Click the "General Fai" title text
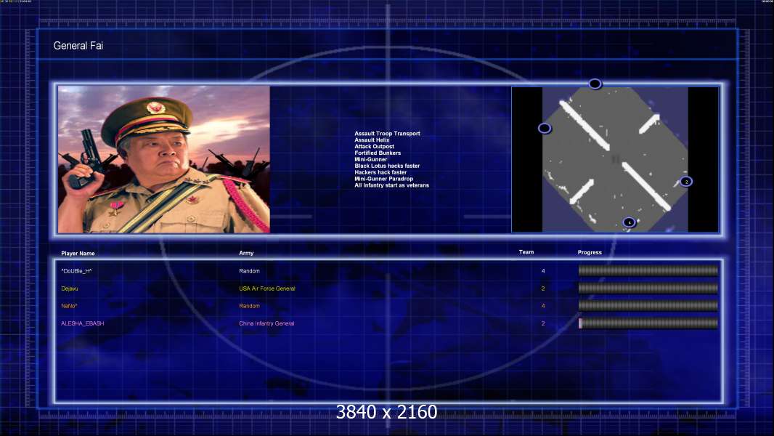The width and height of the screenshot is (774, 436). [x=78, y=46]
